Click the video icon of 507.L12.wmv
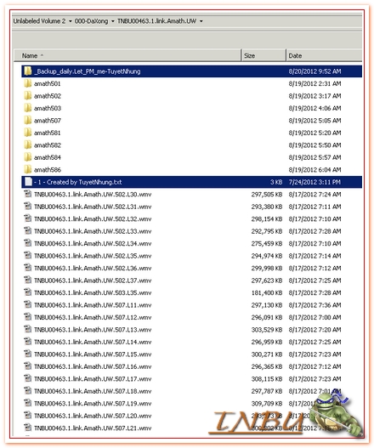This screenshot has width=374, height=448. click(x=28, y=317)
